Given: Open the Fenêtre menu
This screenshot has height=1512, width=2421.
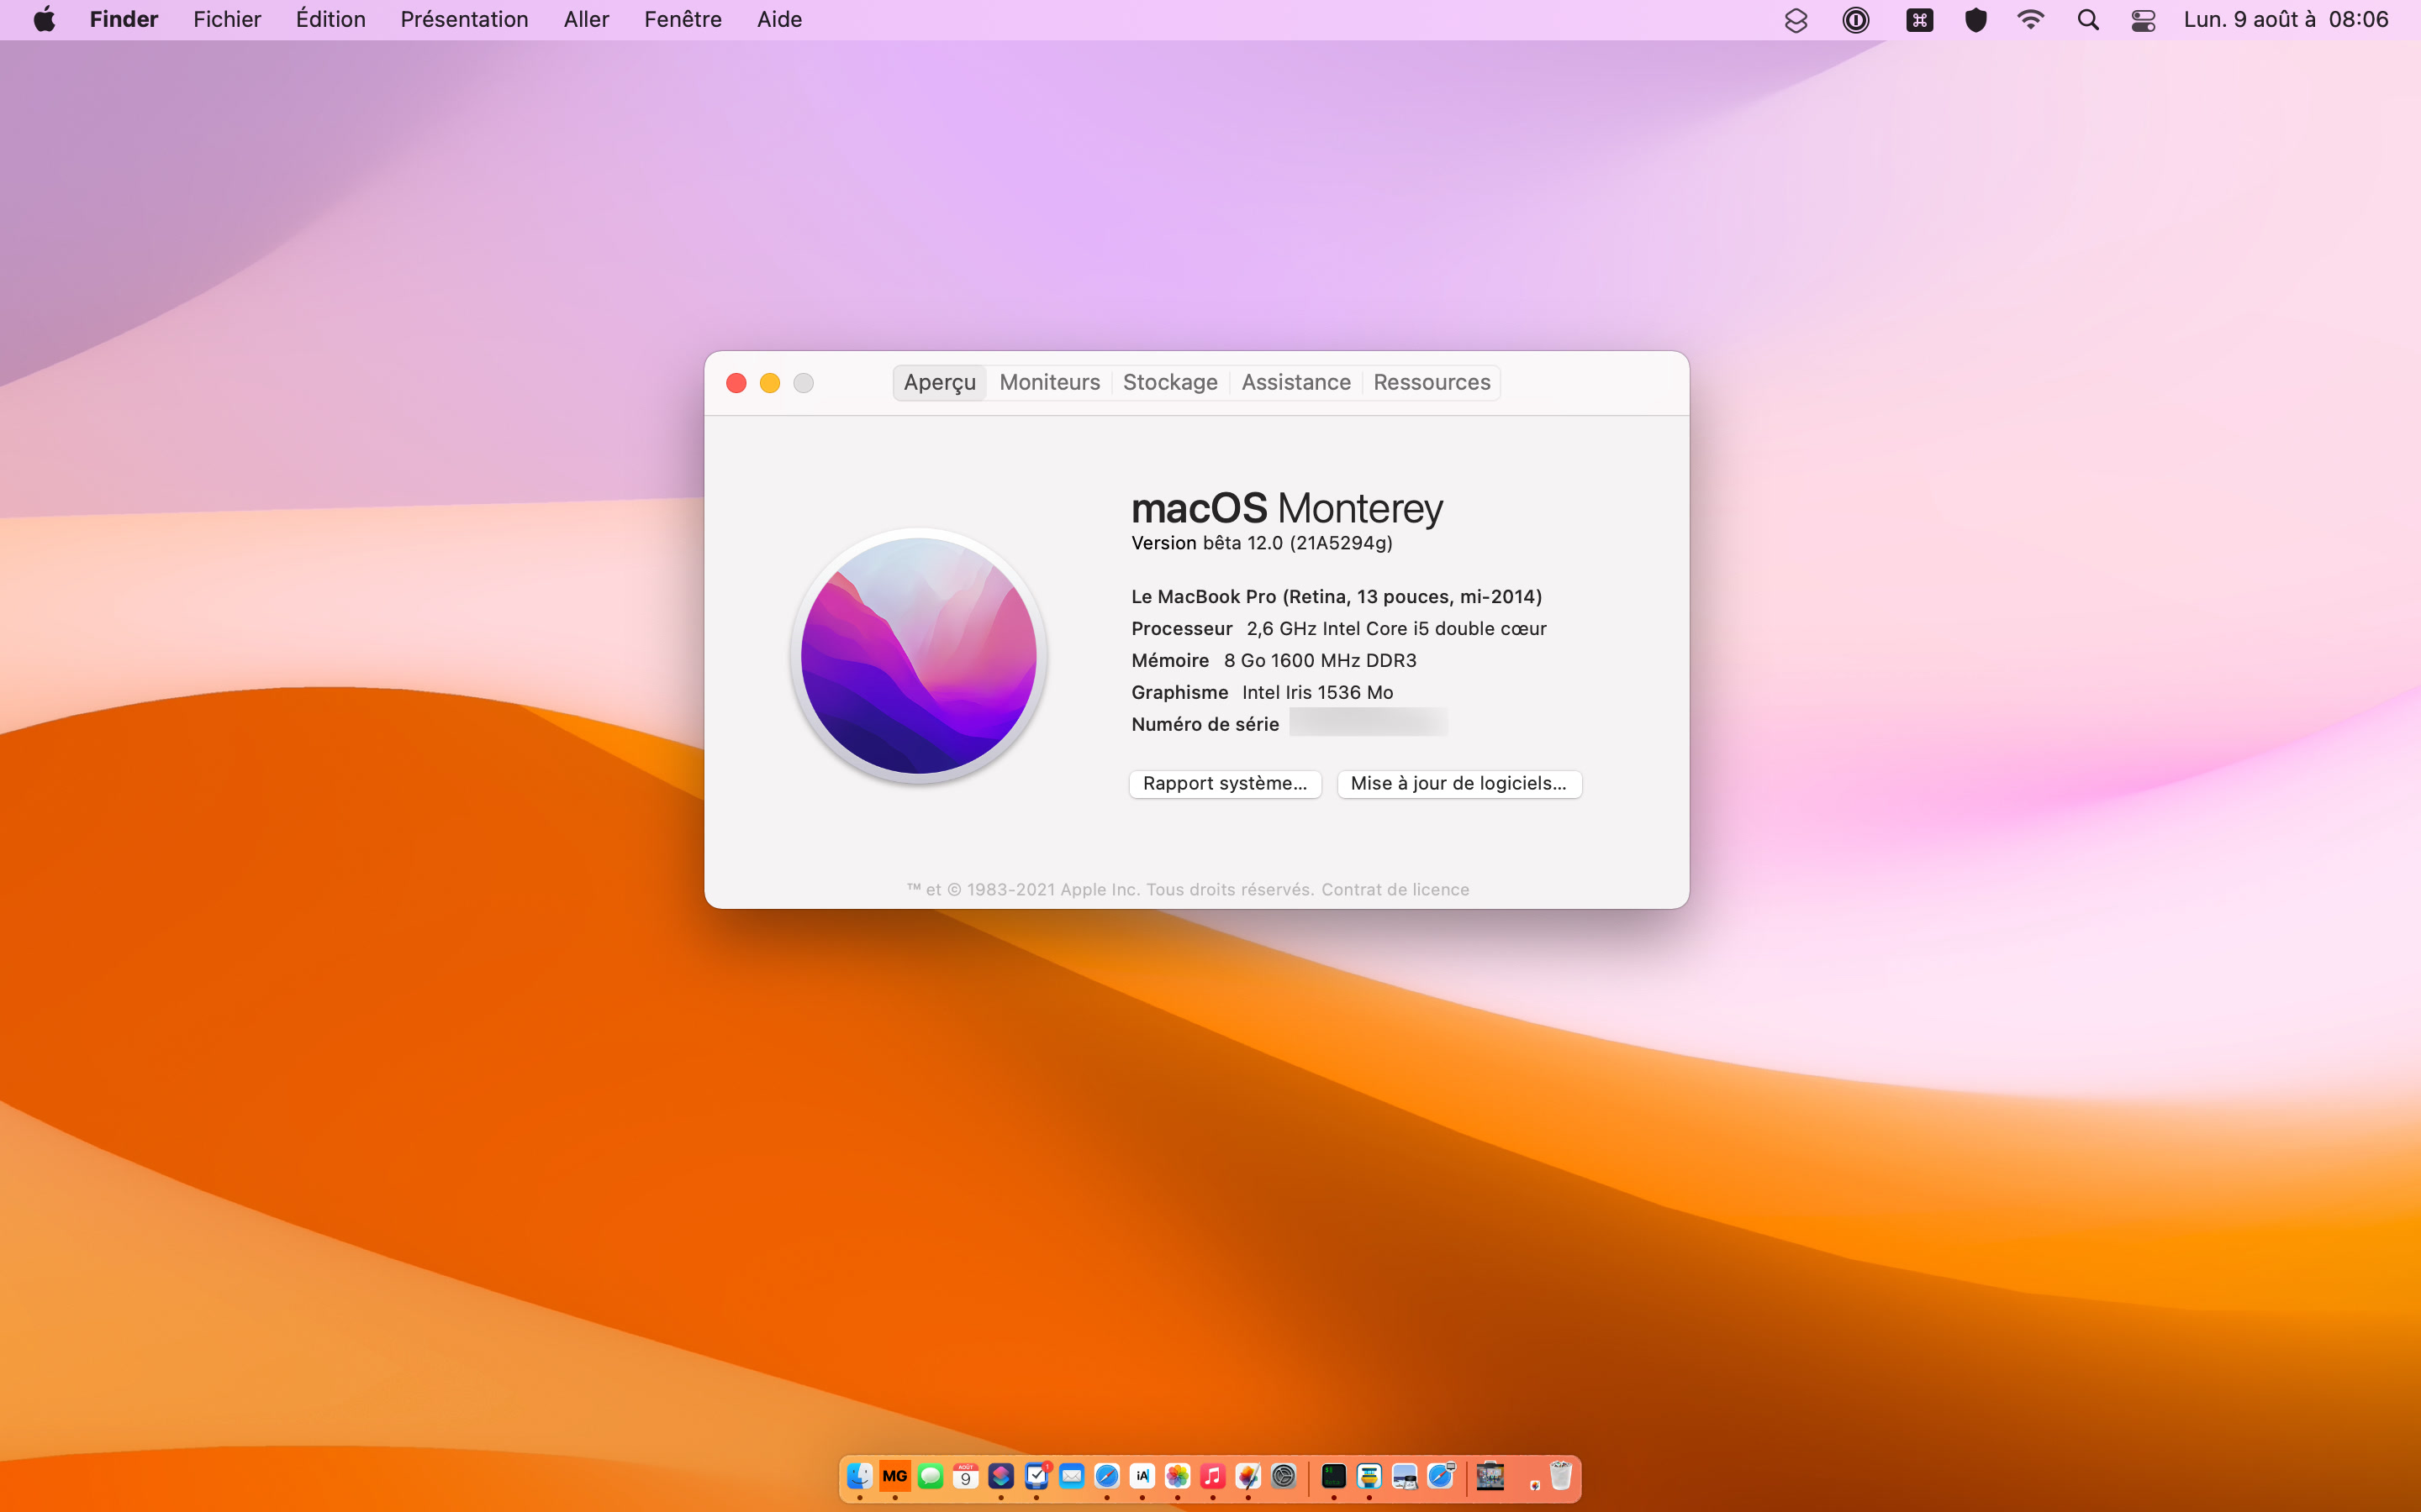Looking at the screenshot, I should [x=683, y=19].
